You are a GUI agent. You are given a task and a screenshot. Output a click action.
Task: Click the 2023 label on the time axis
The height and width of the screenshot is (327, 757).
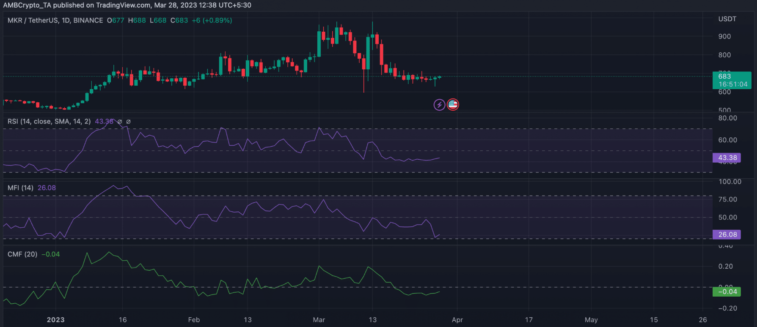(x=55, y=320)
